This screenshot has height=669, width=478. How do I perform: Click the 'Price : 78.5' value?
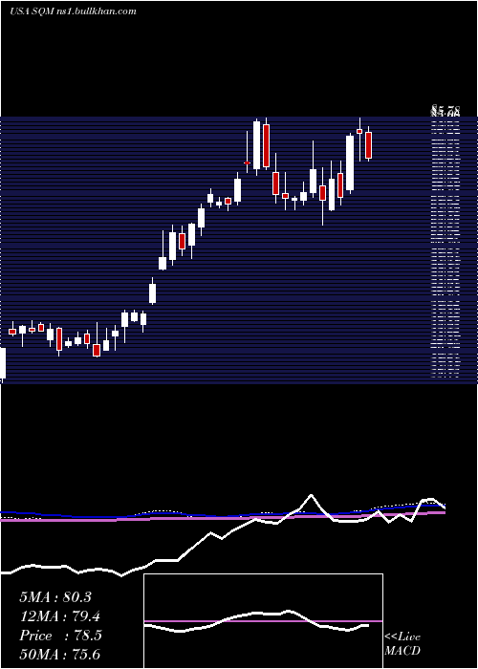(x=60, y=636)
